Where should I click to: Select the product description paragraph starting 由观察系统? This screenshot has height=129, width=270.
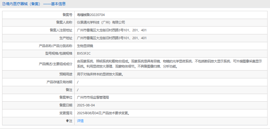point(170,64)
